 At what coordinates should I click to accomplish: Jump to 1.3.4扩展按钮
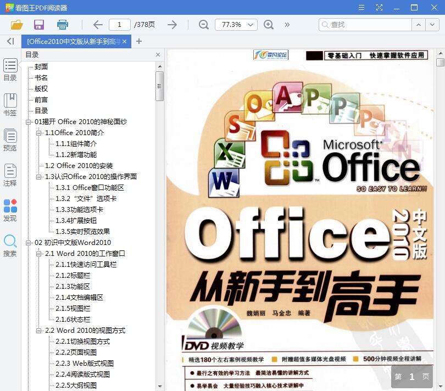coord(76,221)
